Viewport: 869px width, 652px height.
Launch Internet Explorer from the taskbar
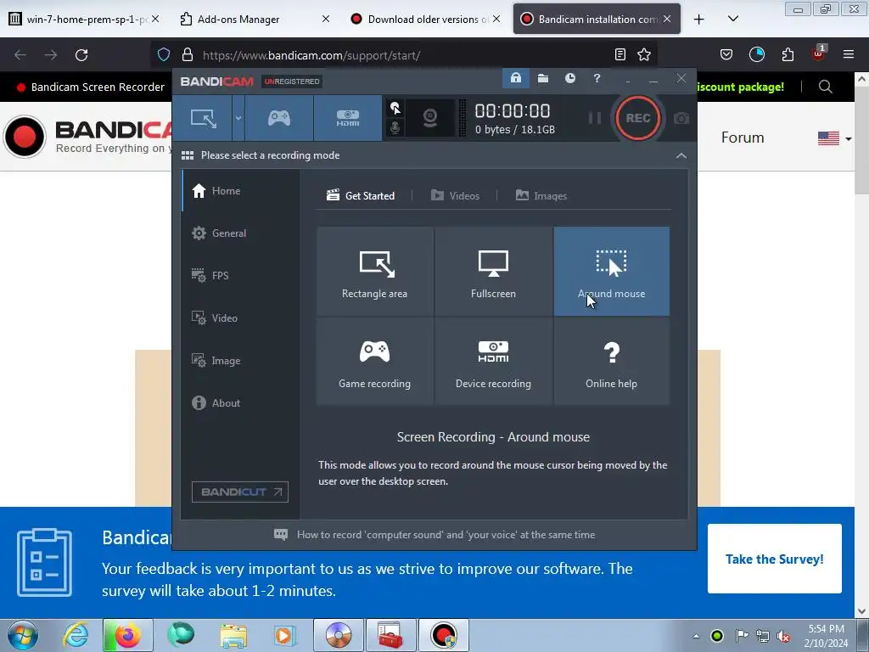tap(76, 635)
